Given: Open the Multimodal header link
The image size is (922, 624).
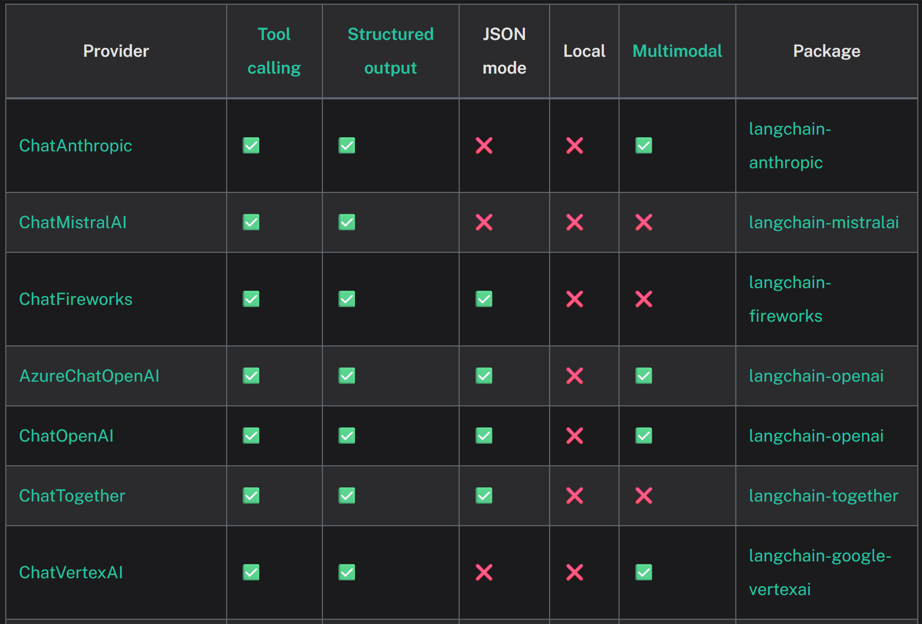Looking at the screenshot, I should (677, 51).
